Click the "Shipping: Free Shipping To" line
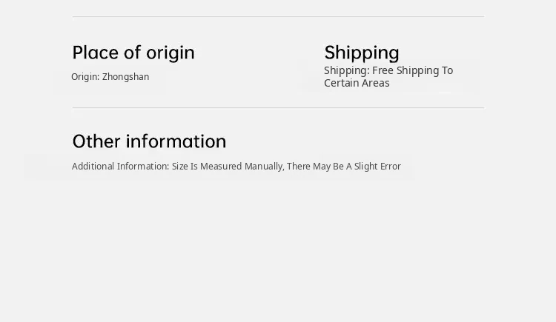Screen dimensions: 556x322 point(388,70)
